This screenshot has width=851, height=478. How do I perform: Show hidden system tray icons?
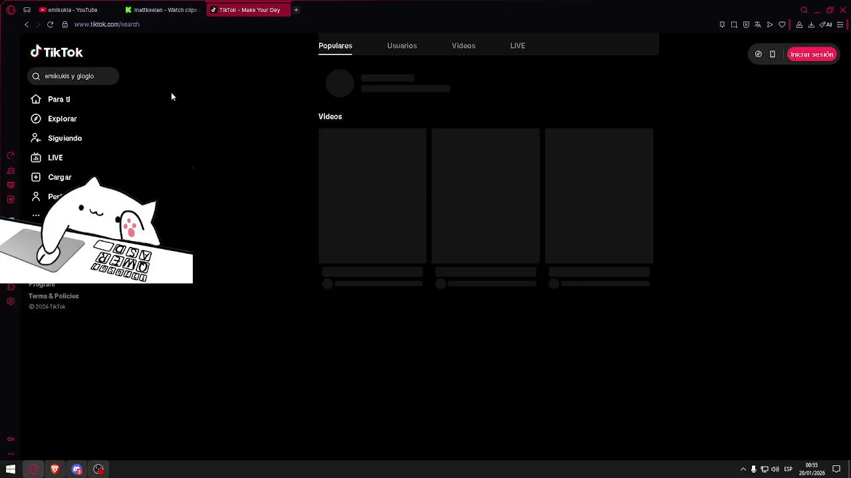pos(743,469)
